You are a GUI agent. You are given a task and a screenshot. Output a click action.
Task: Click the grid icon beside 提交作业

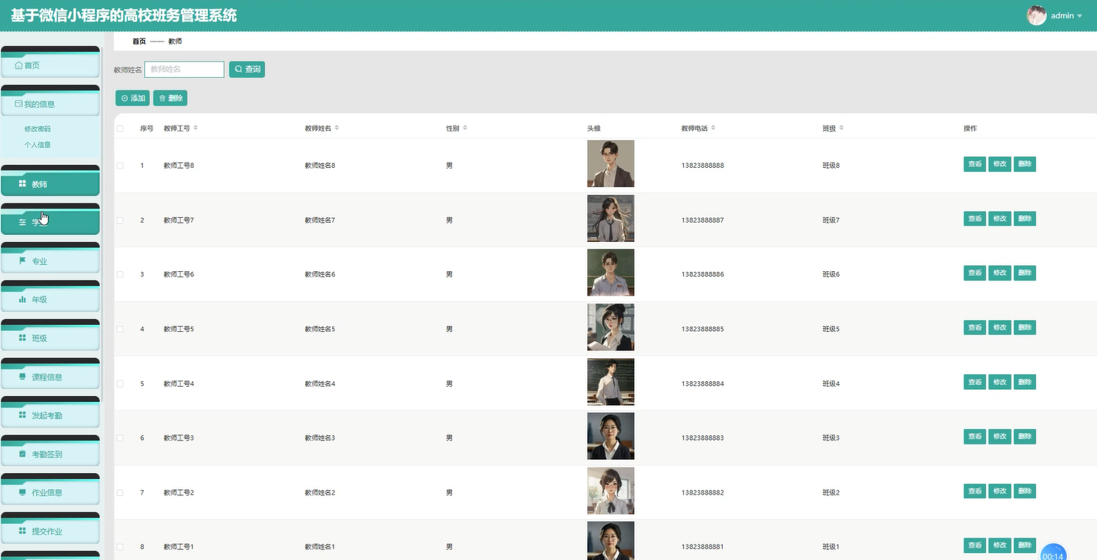pyautogui.click(x=22, y=530)
